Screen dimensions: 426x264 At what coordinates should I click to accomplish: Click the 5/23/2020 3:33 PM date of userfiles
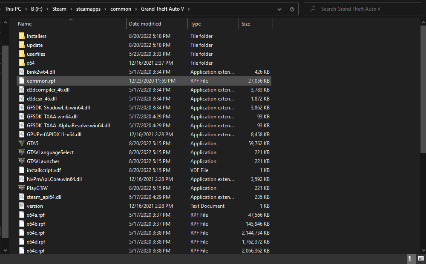point(150,54)
